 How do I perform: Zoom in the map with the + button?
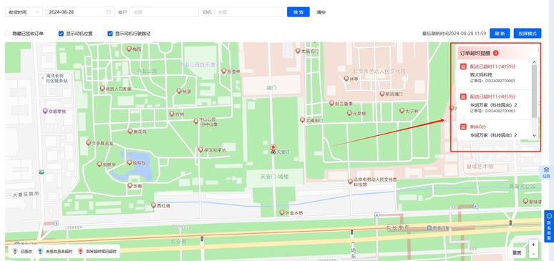[533, 245]
